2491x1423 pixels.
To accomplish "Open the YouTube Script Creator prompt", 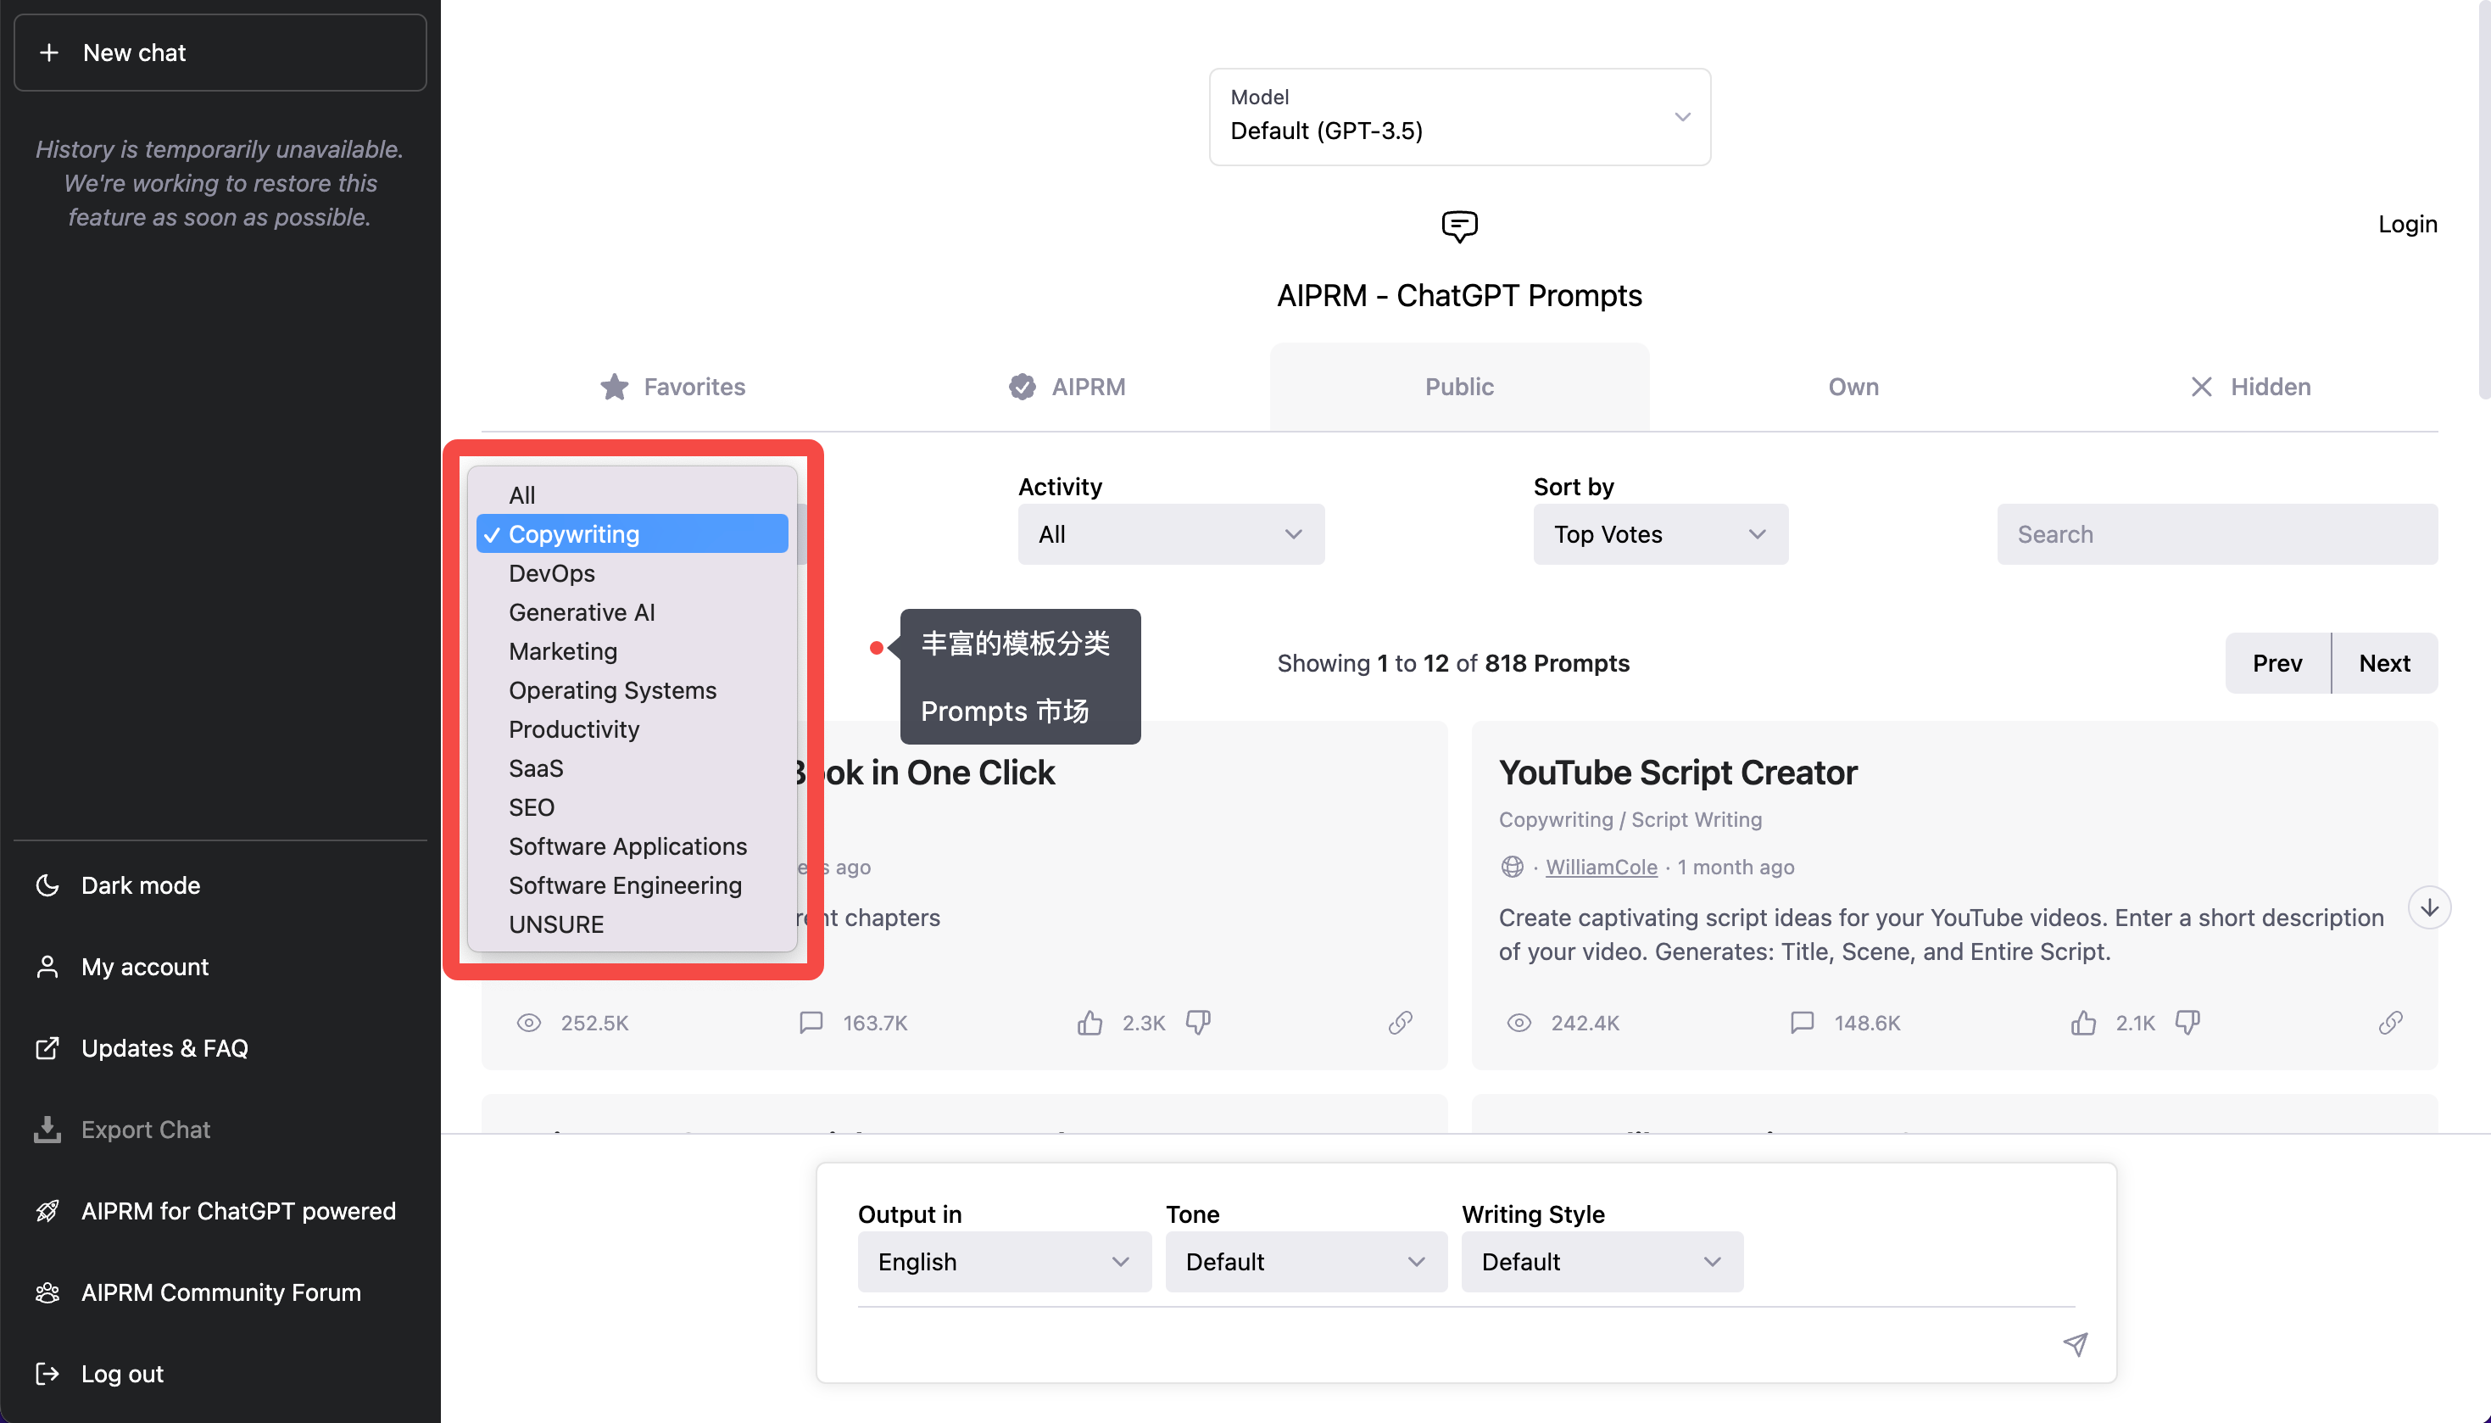I will (x=1677, y=773).
